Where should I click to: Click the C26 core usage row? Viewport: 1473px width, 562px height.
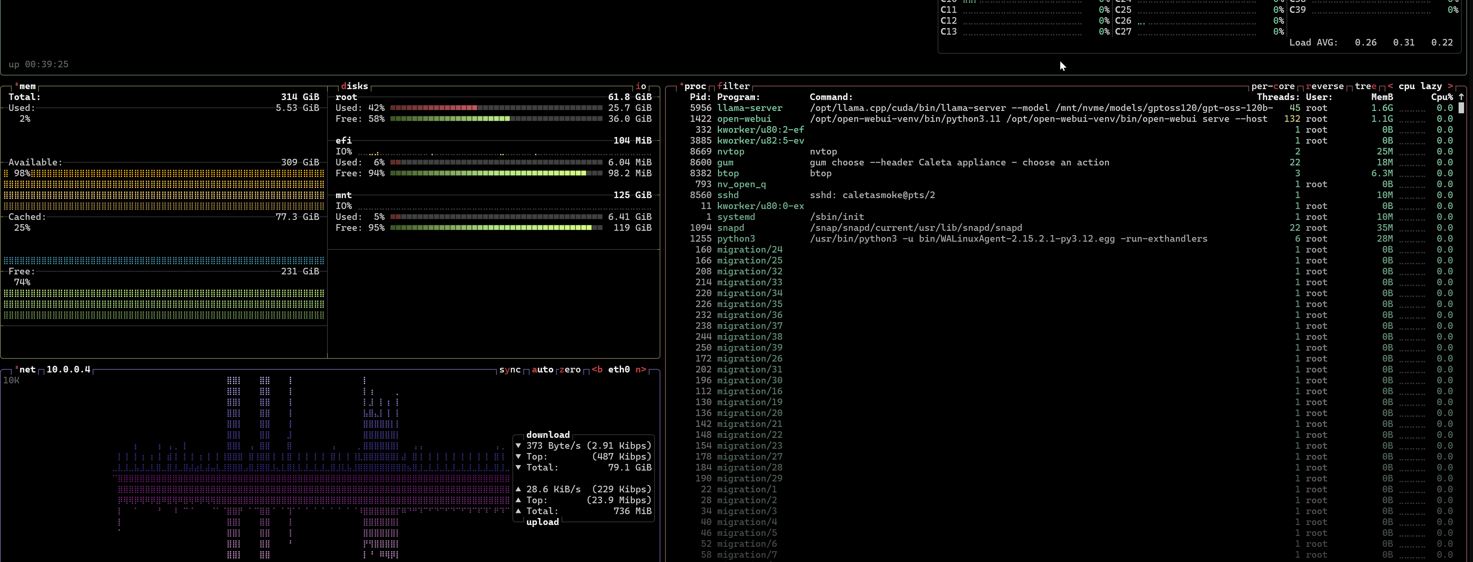pos(1199,21)
